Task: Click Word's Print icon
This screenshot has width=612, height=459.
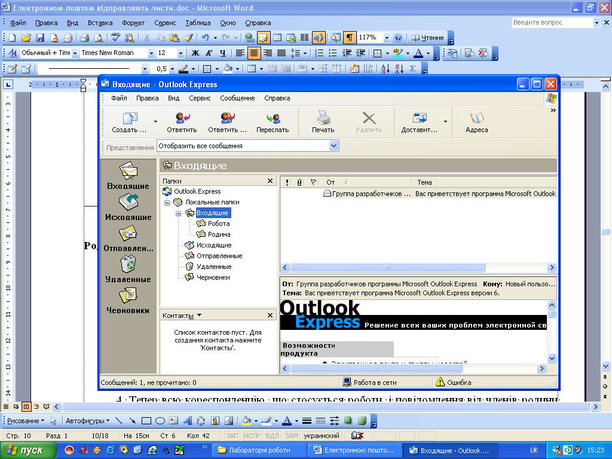Action: click(84, 38)
